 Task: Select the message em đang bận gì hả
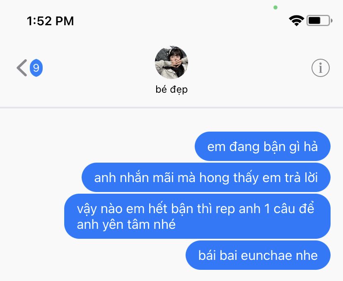click(263, 147)
